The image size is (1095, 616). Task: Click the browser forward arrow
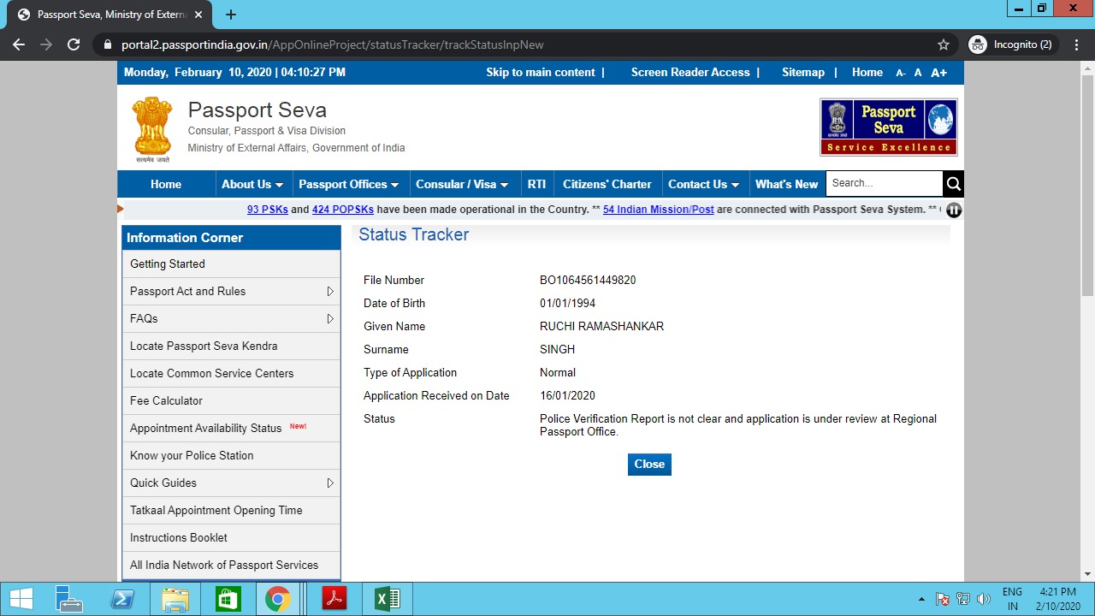pyautogui.click(x=46, y=44)
